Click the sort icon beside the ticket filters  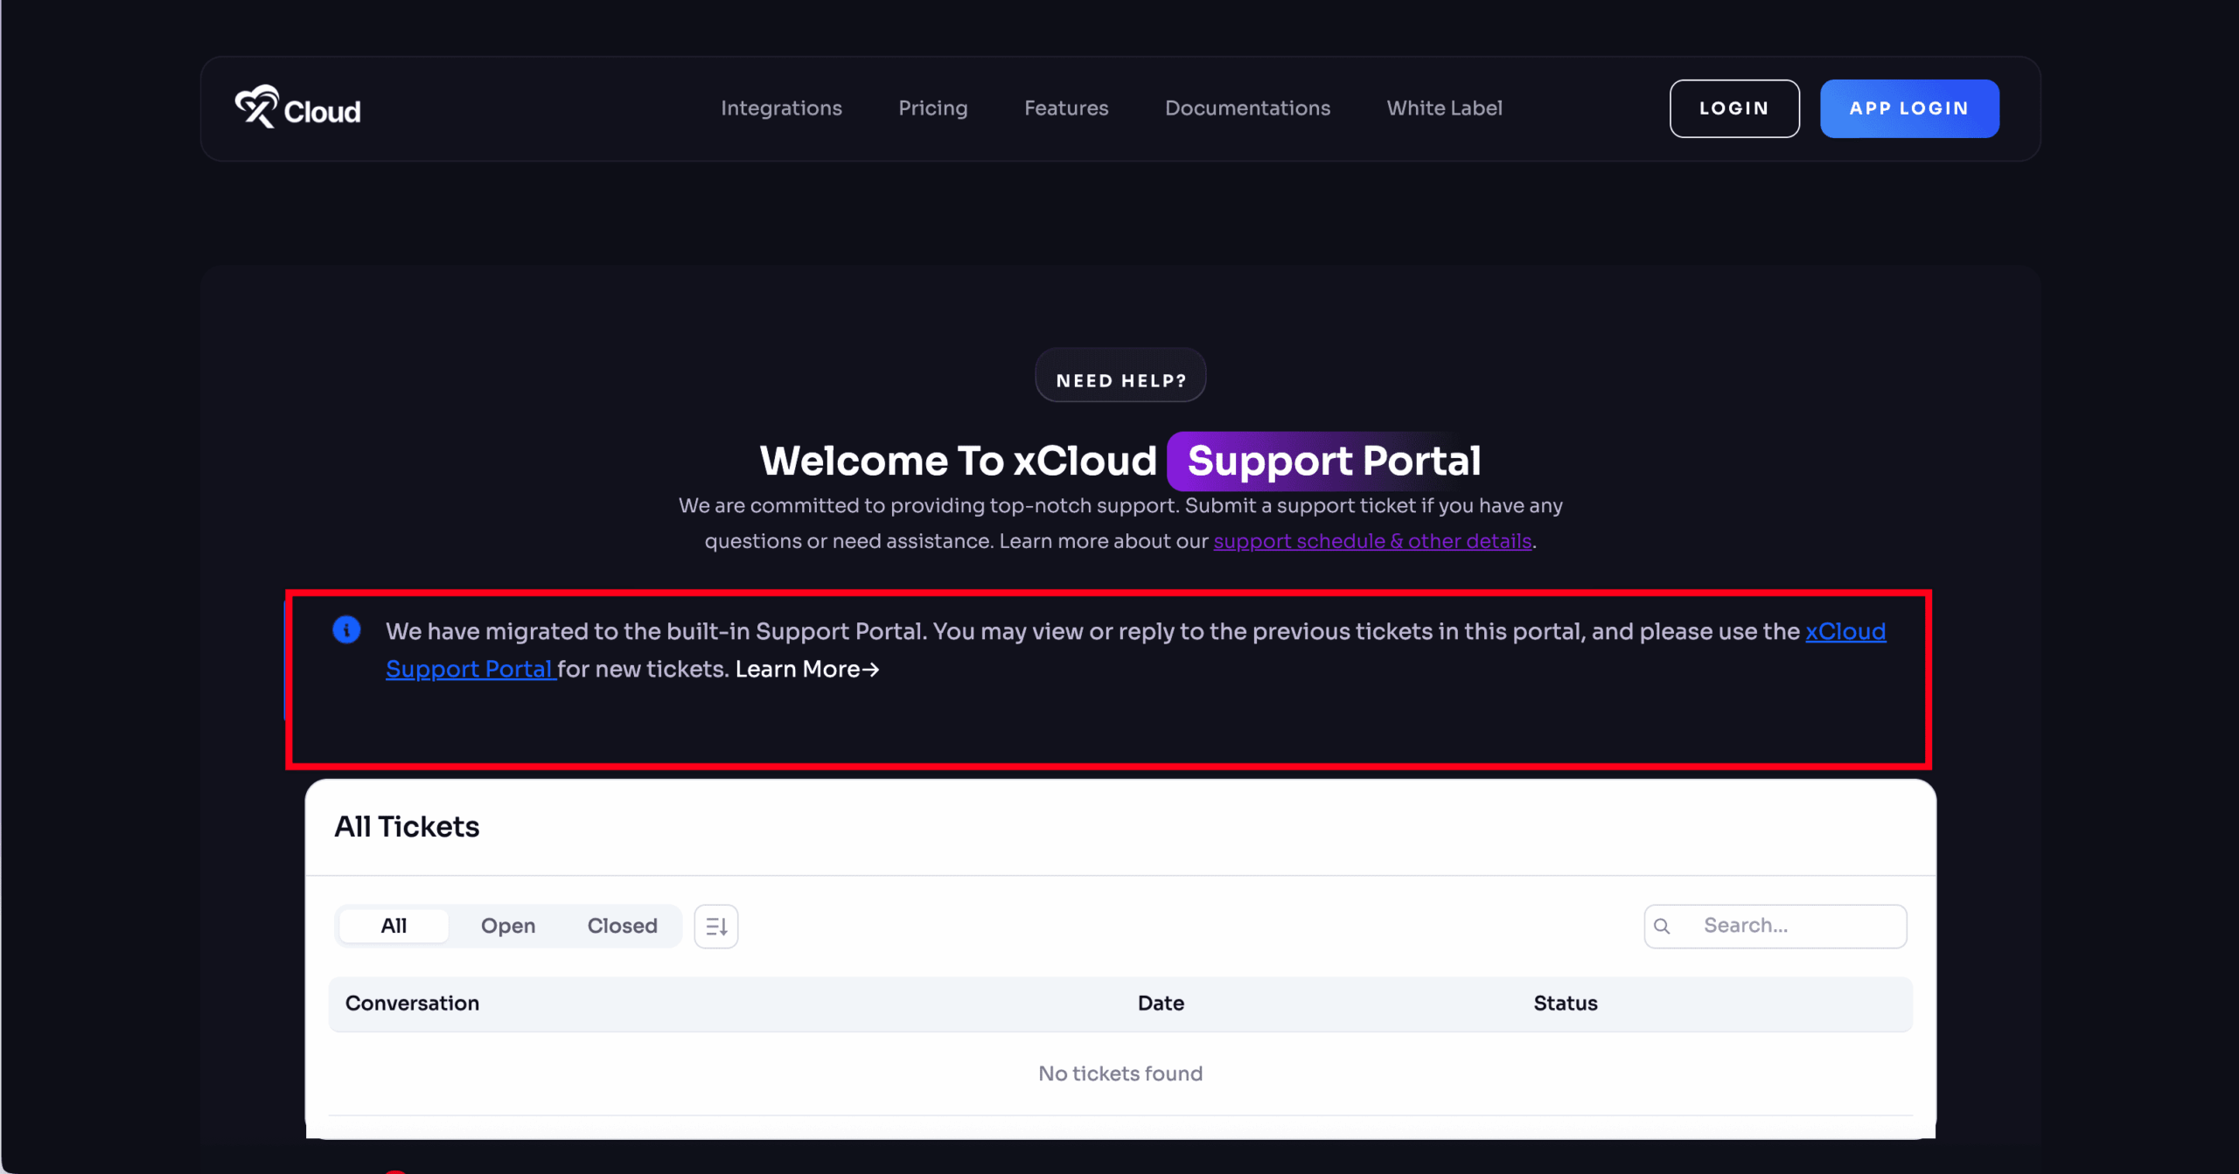(715, 925)
